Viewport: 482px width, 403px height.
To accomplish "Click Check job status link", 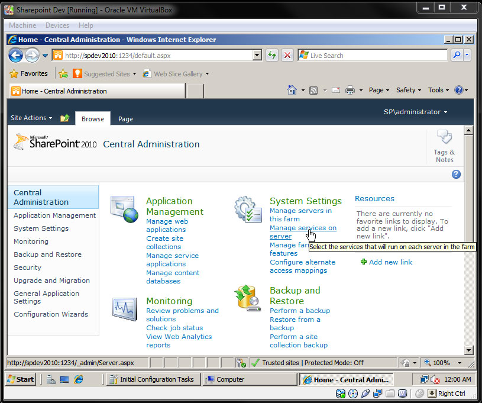I will 174,328.
